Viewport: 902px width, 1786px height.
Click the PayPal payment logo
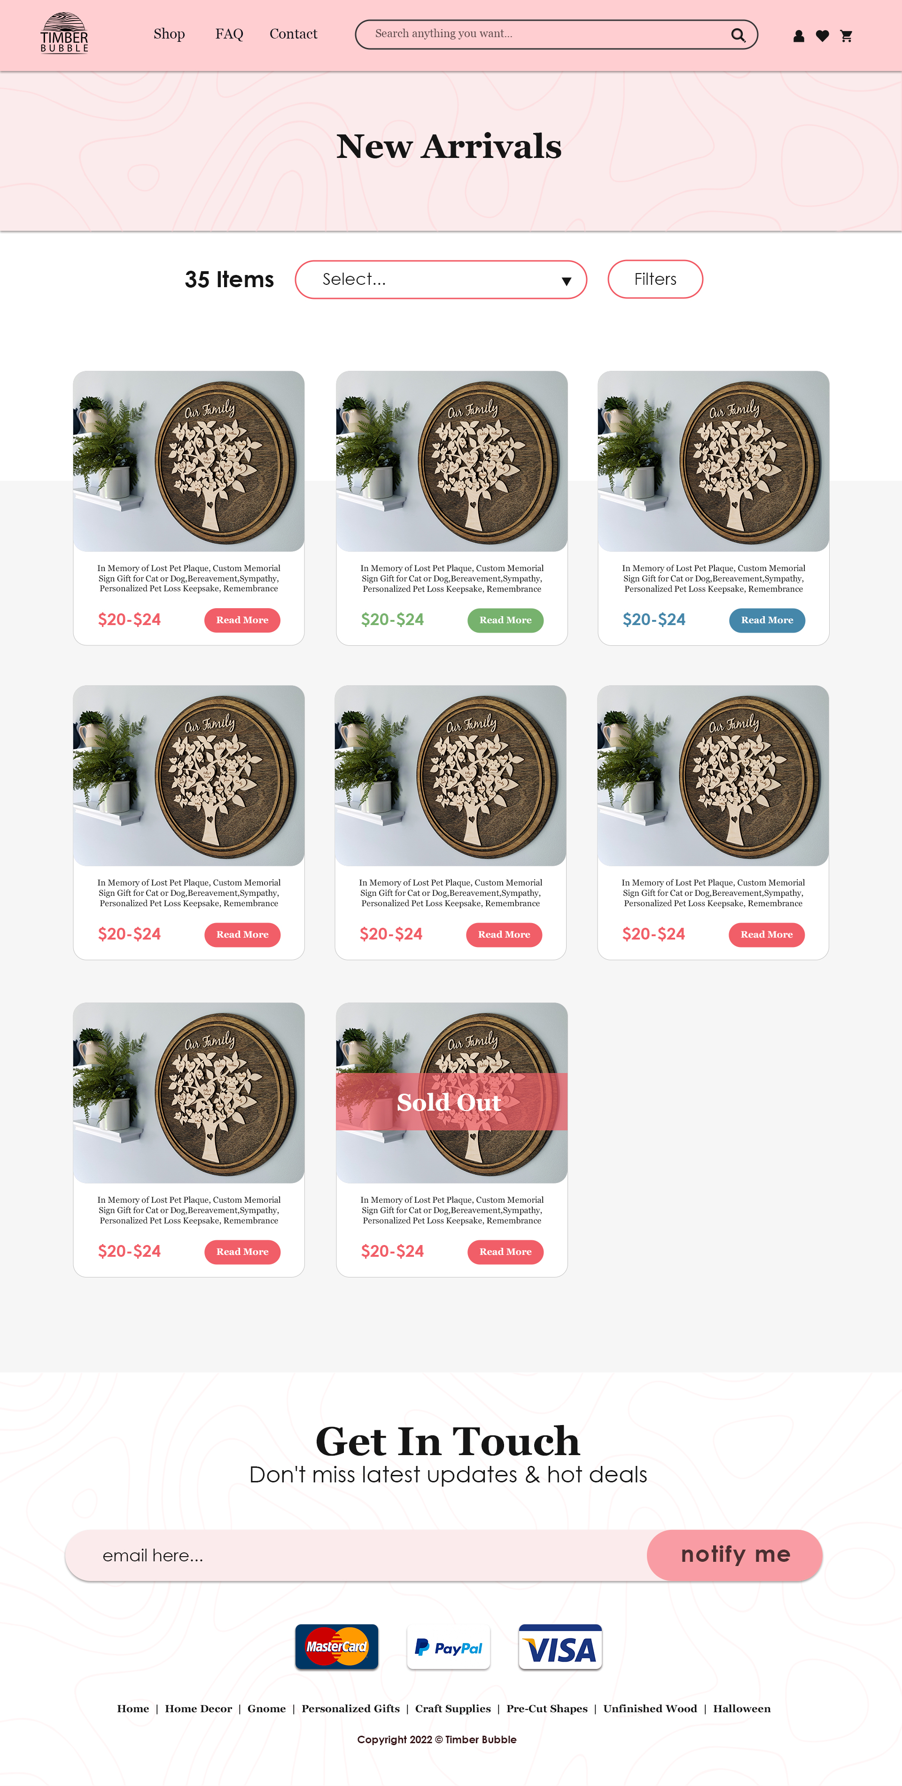pyautogui.click(x=448, y=1647)
